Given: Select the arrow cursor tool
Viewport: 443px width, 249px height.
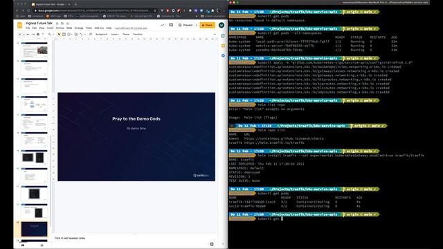Looking at the screenshot, I should [59, 34].
